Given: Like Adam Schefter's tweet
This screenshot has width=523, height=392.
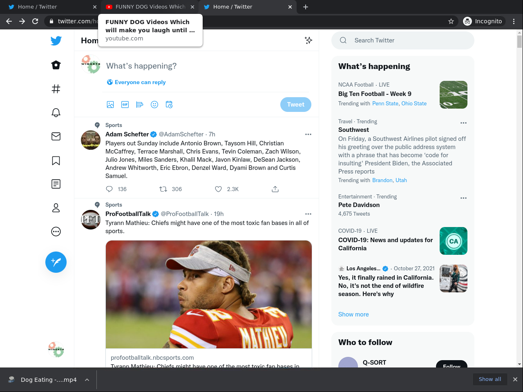Looking at the screenshot, I should pyautogui.click(x=219, y=189).
